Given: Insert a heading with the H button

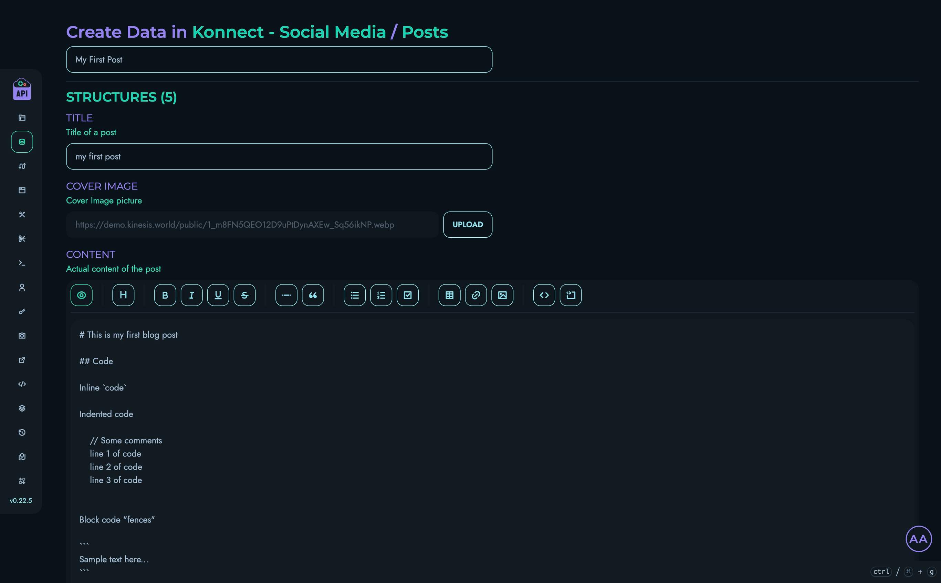Looking at the screenshot, I should (123, 295).
